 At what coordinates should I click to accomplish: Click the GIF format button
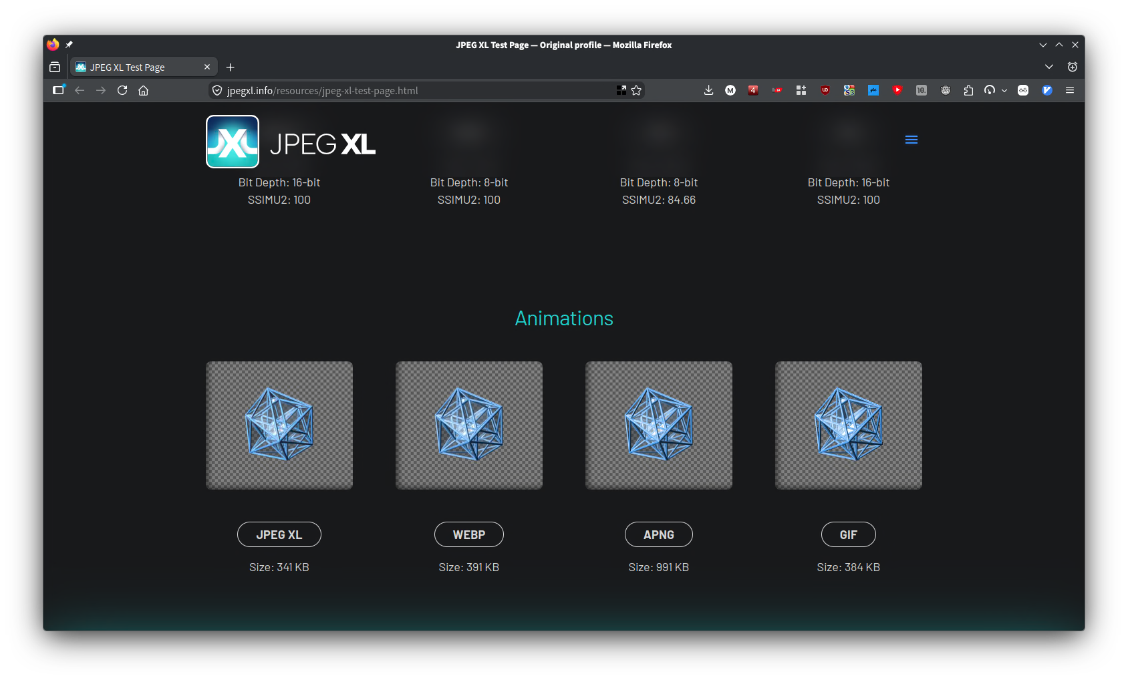(x=849, y=534)
